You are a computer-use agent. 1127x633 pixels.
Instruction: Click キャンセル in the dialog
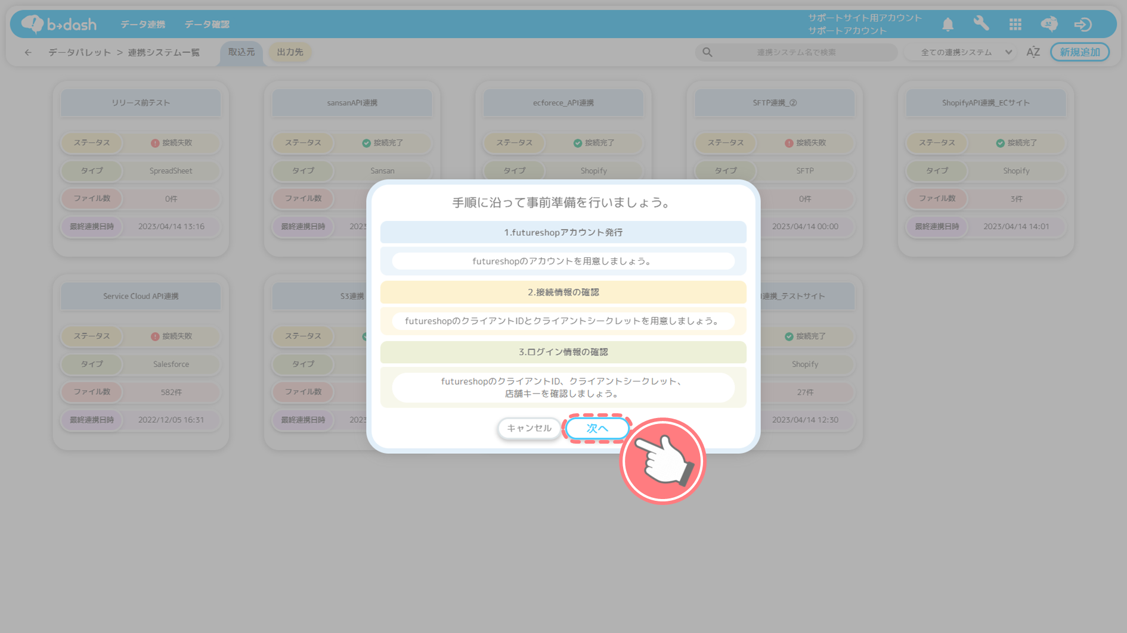click(529, 428)
